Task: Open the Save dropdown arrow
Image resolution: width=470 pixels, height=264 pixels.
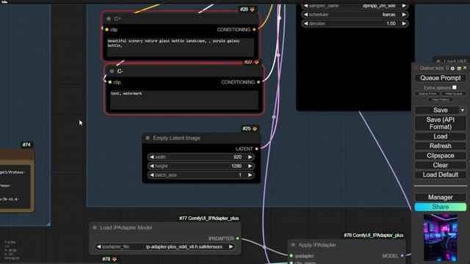Action: click(463, 110)
